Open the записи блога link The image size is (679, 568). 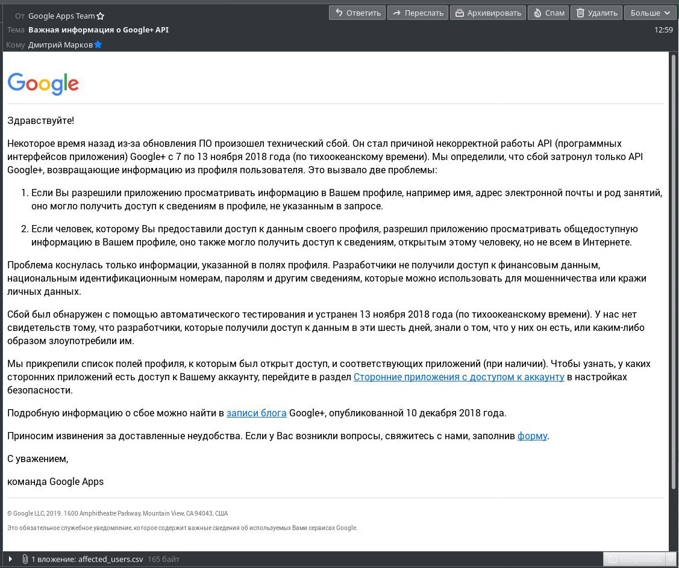pyautogui.click(x=257, y=413)
